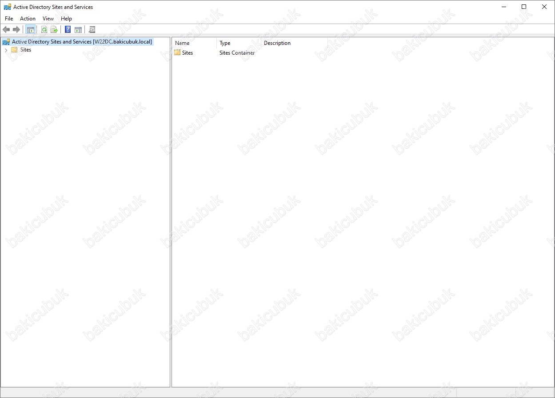The image size is (555, 398).
Task: Open Help with the question mark icon
Action: click(68, 30)
